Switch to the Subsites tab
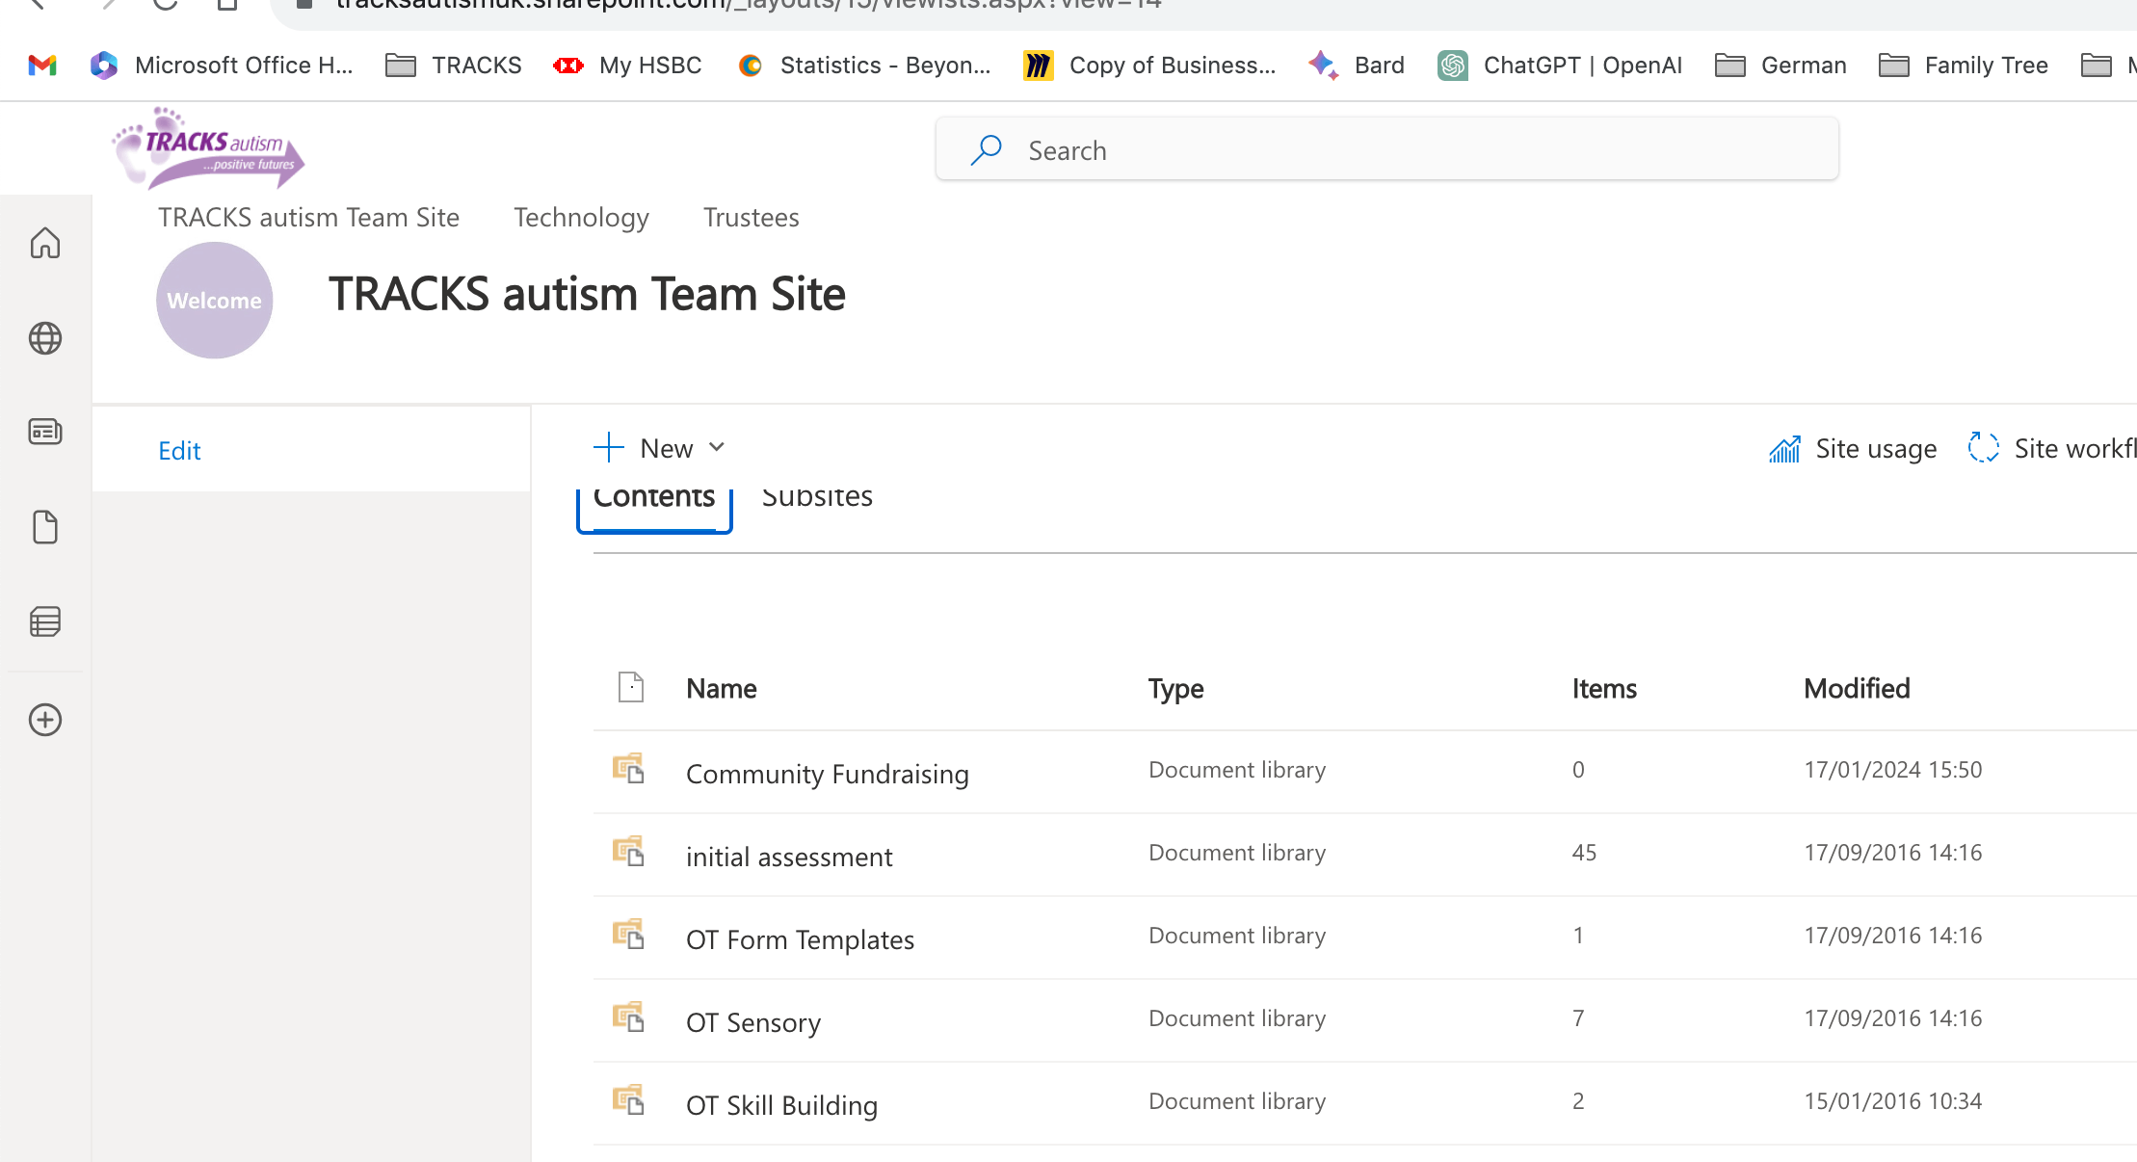This screenshot has height=1162, width=2137. pyautogui.click(x=817, y=497)
